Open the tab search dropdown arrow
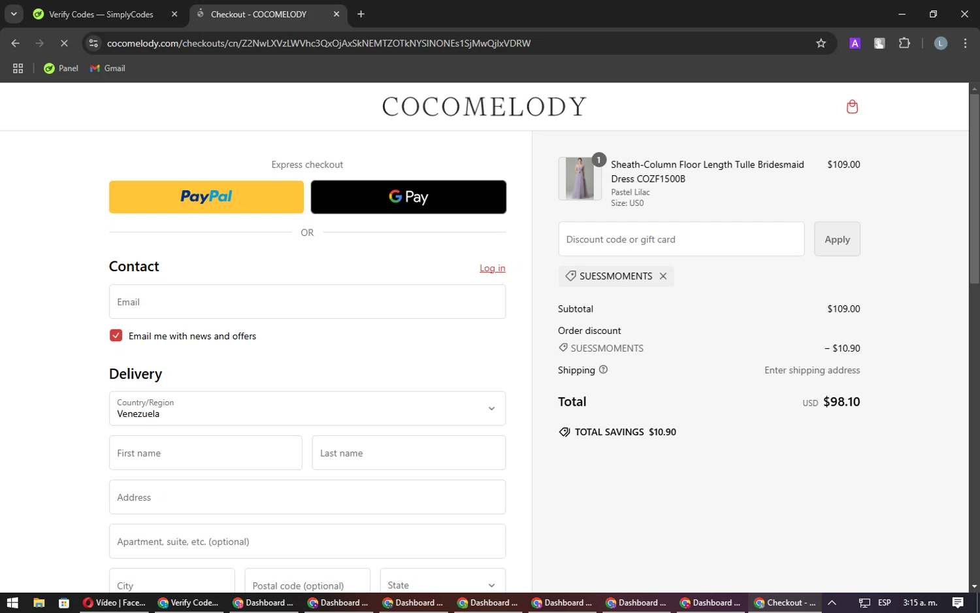 point(14,14)
